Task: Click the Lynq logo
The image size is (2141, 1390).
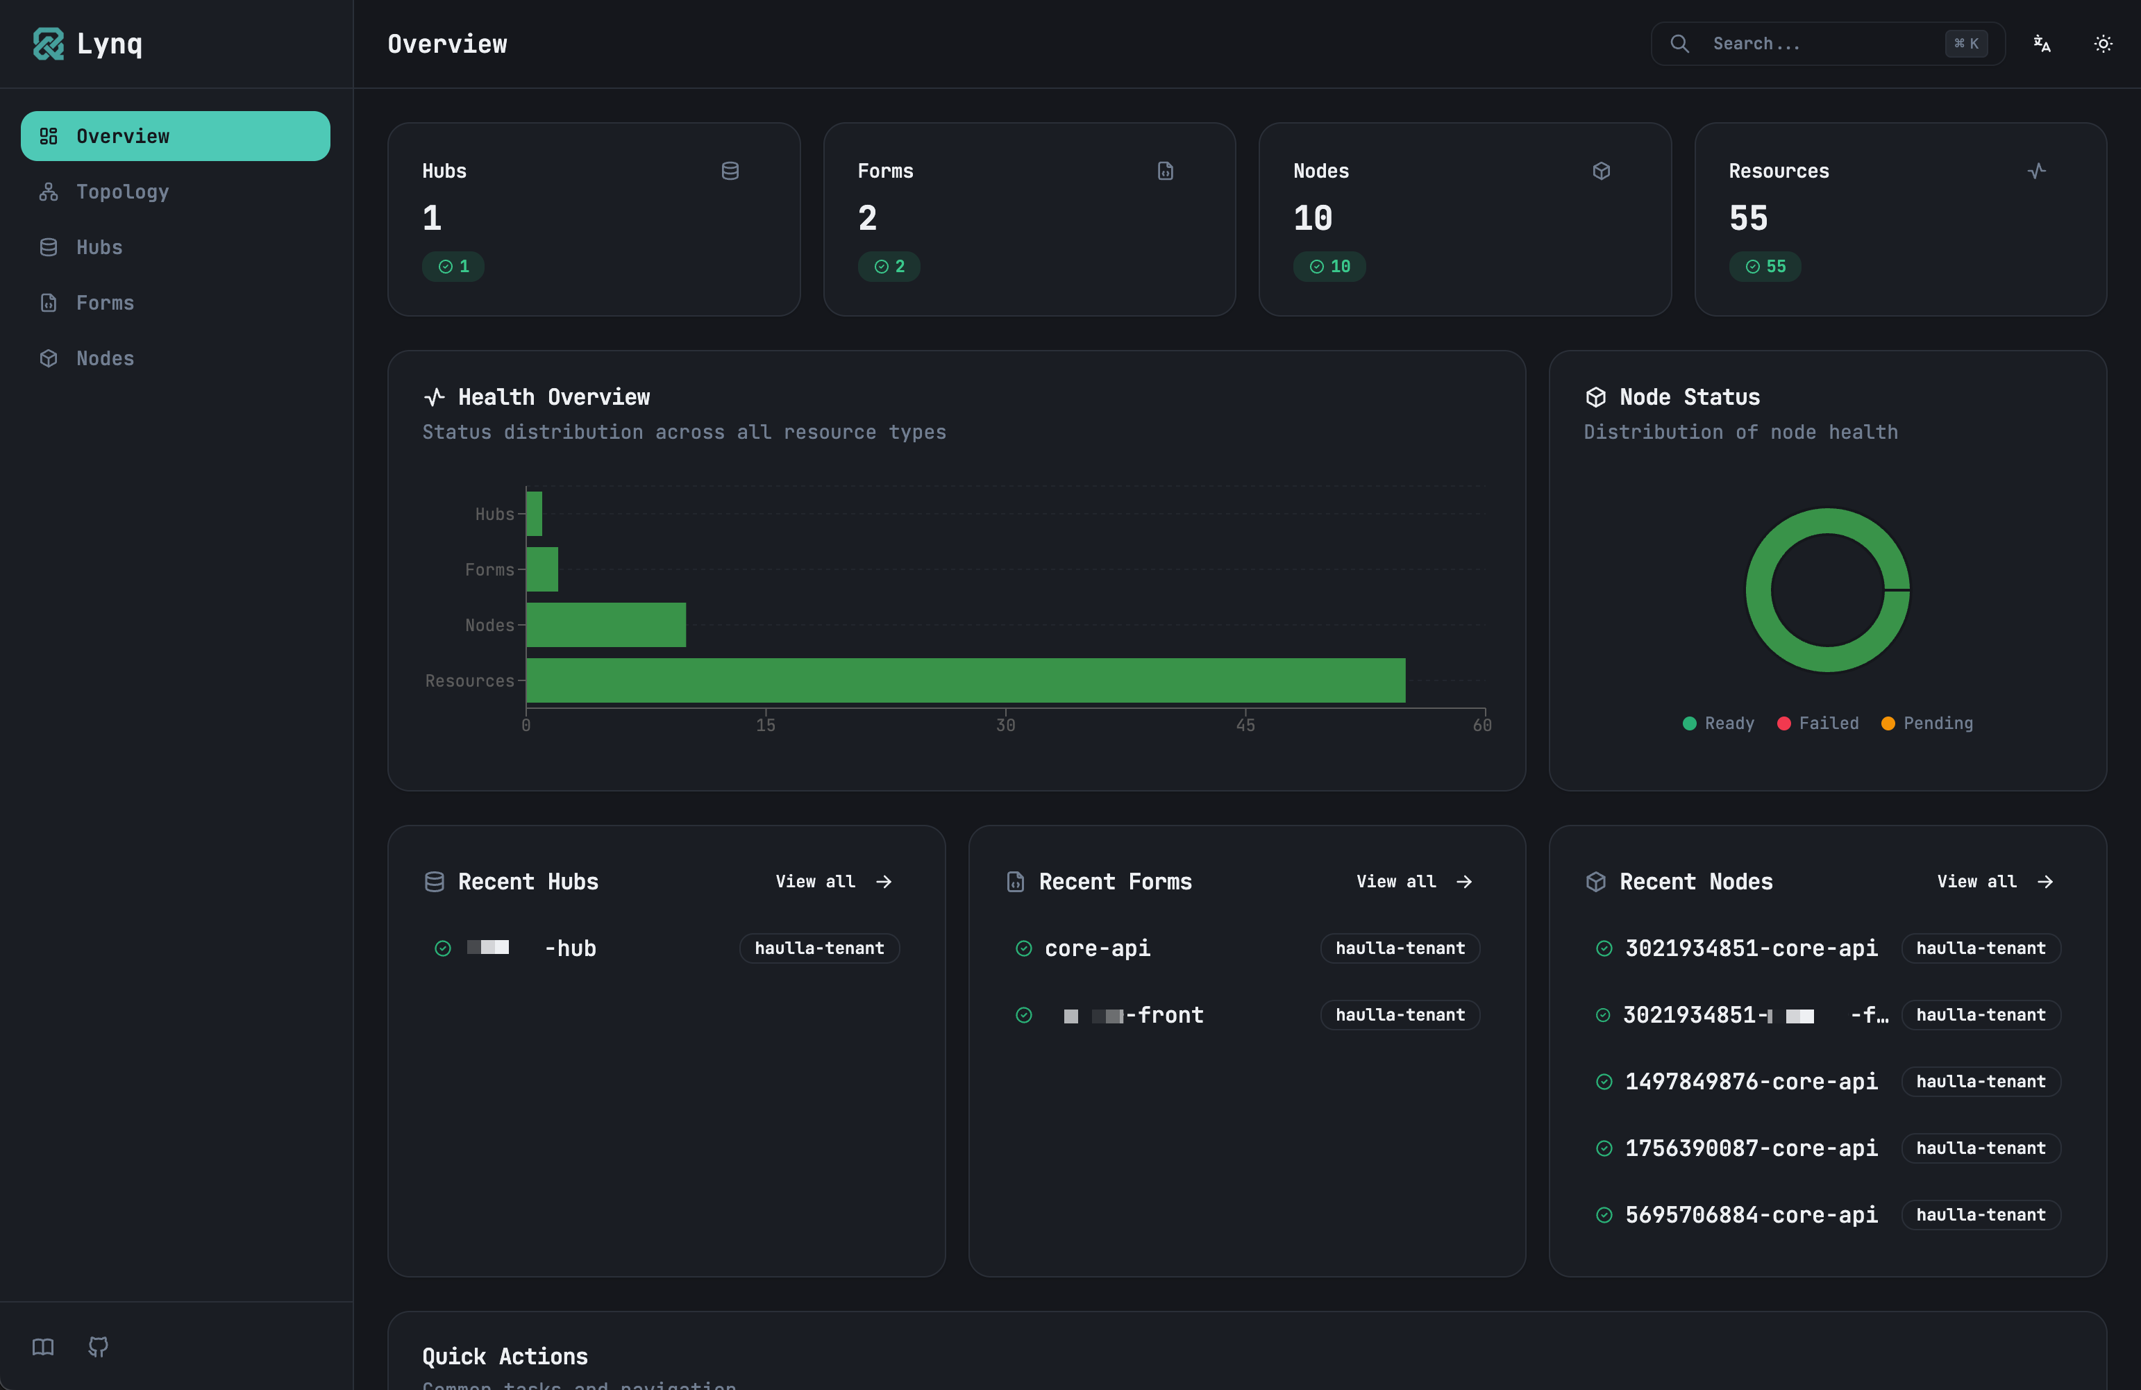Action: [x=87, y=43]
